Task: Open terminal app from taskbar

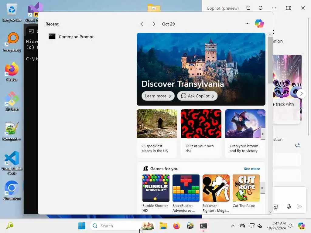Action: coord(203,226)
